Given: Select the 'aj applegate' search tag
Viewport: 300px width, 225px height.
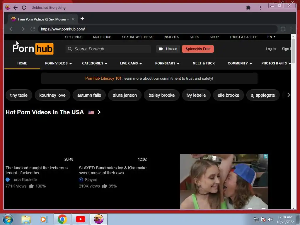Looking at the screenshot, I should 263,95.
